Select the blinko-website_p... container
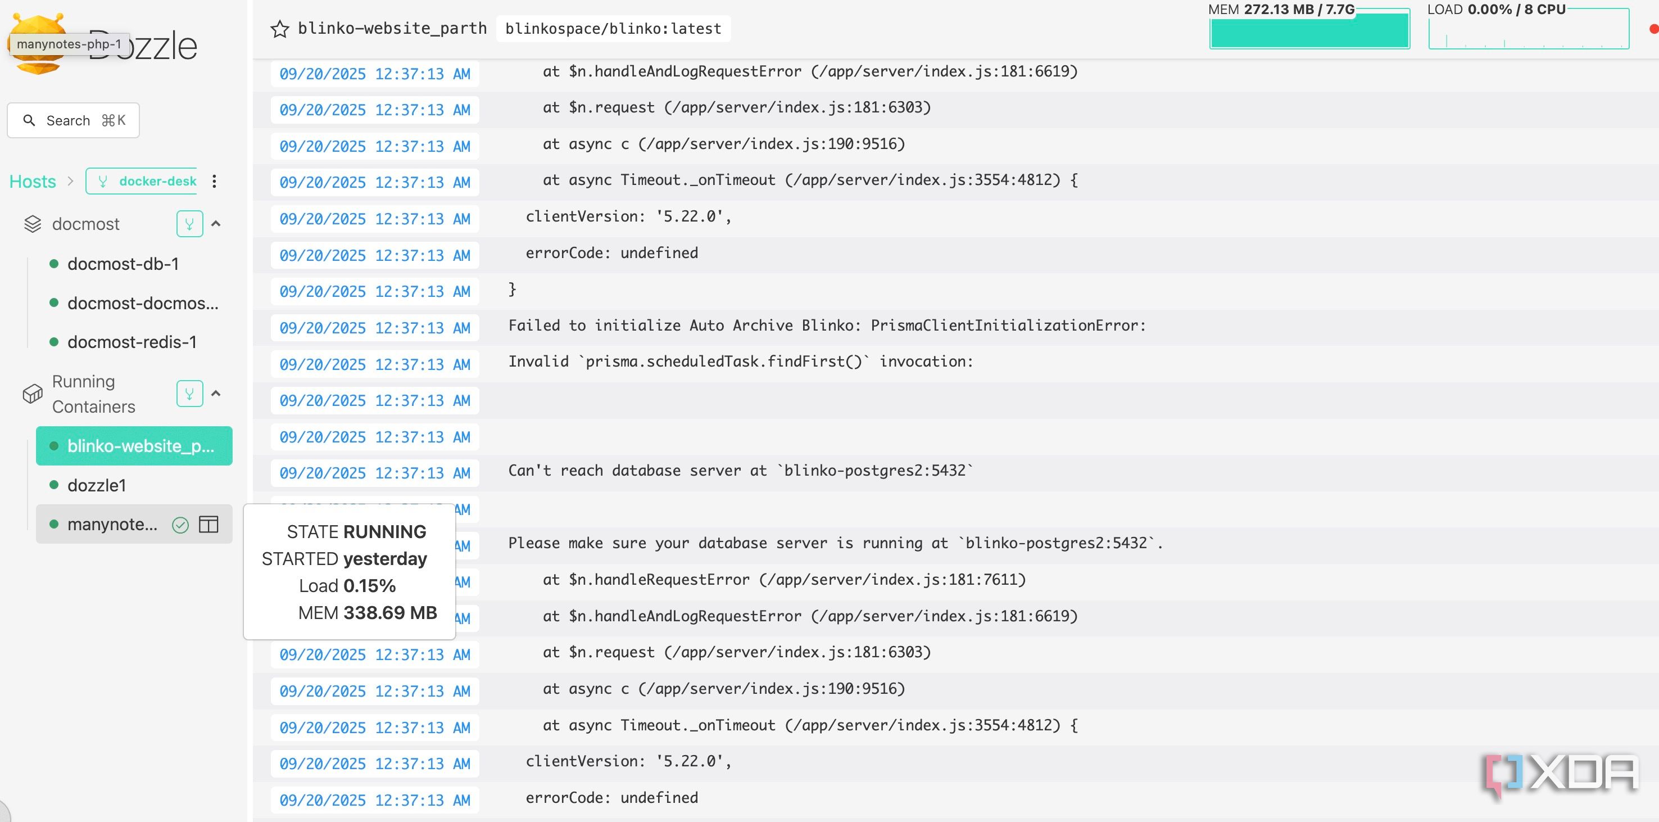1659x822 pixels. [134, 446]
